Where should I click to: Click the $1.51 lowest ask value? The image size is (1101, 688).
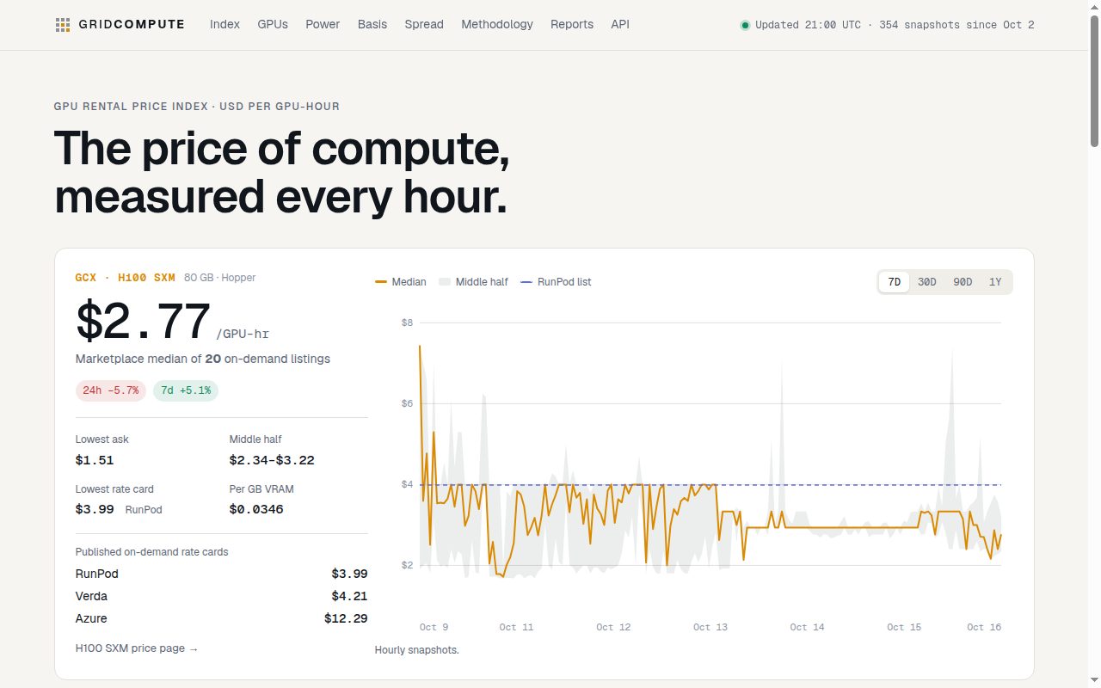point(95,460)
